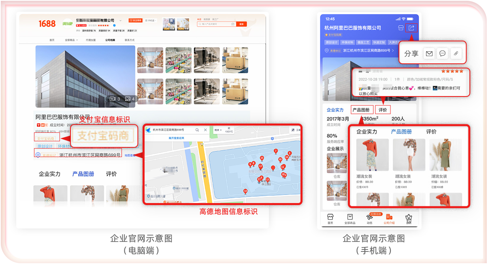Click the orange 搜索 button
This screenshot has height=264, width=488.
click(241, 24)
